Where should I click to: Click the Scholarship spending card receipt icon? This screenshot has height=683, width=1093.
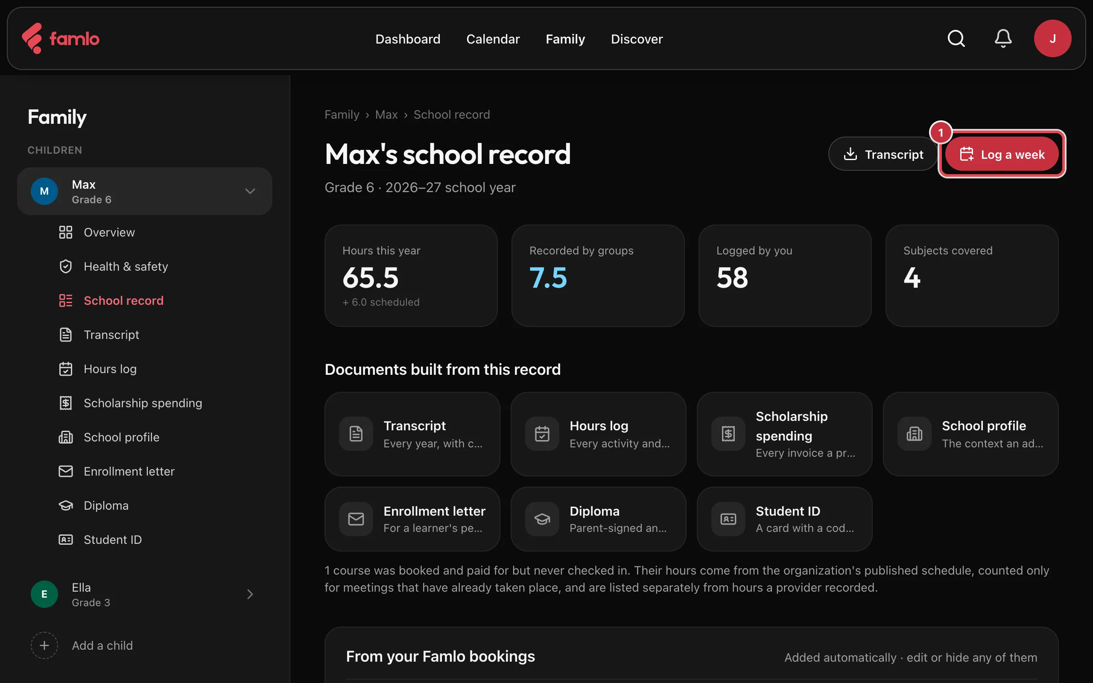tap(728, 434)
